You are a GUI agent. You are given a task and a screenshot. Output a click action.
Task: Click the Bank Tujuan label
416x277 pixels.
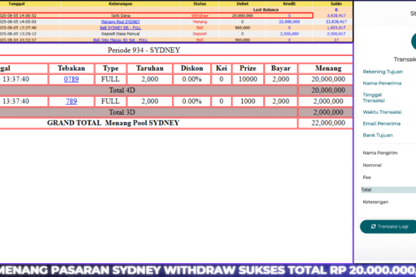378,136
